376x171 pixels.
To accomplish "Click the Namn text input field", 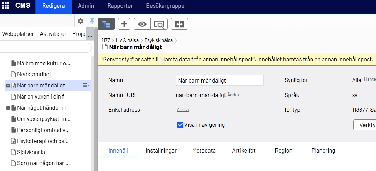I will 219,80.
